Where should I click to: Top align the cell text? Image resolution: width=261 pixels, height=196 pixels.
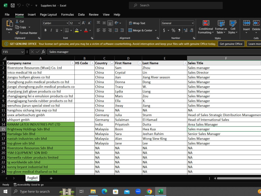tap(98, 23)
